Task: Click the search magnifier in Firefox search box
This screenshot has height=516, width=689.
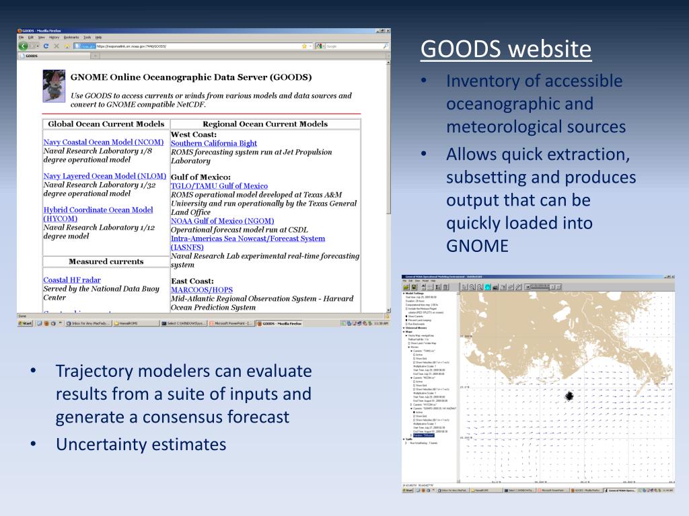Action: tap(386, 46)
